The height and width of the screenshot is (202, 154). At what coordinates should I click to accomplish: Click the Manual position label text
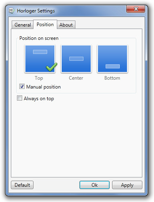[x=44, y=87]
